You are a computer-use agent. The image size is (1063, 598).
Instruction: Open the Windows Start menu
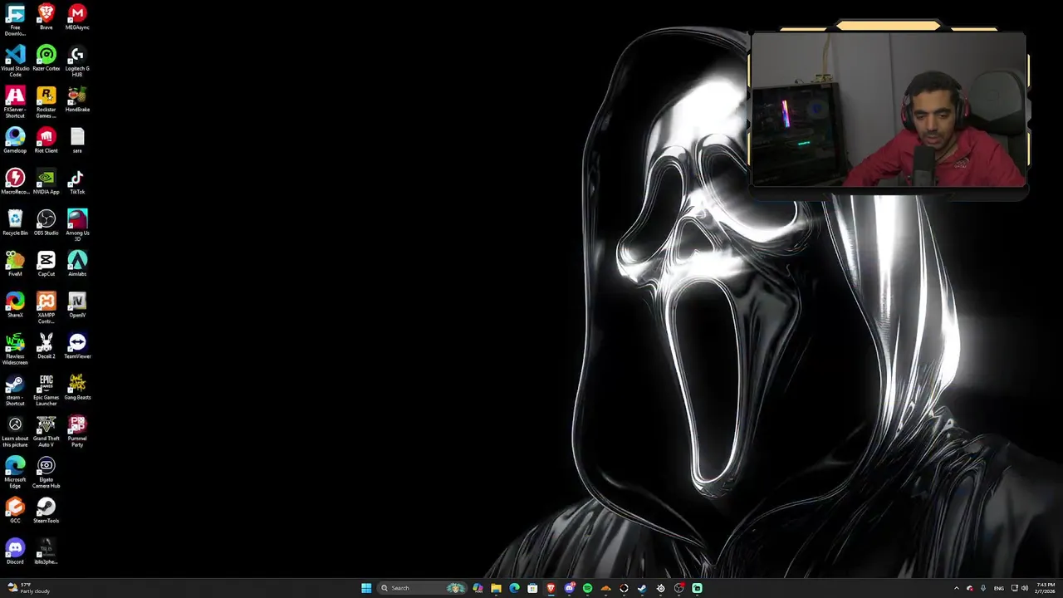point(366,588)
